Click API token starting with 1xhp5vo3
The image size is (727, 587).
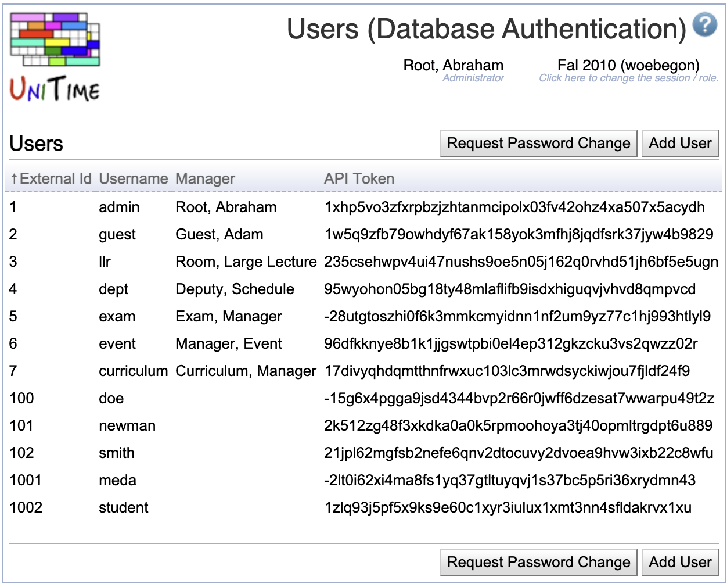[514, 207]
